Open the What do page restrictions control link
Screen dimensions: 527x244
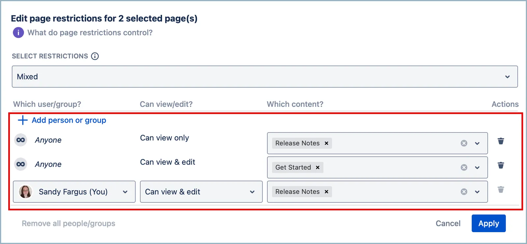click(90, 33)
